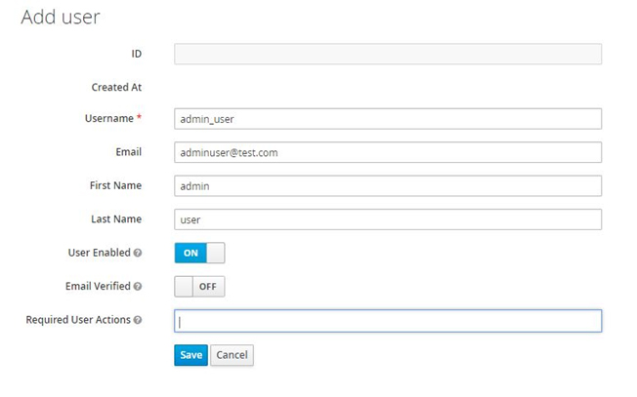The height and width of the screenshot is (397, 637).
Task: Click the Add user page heading
Action: click(x=61, y=17)
